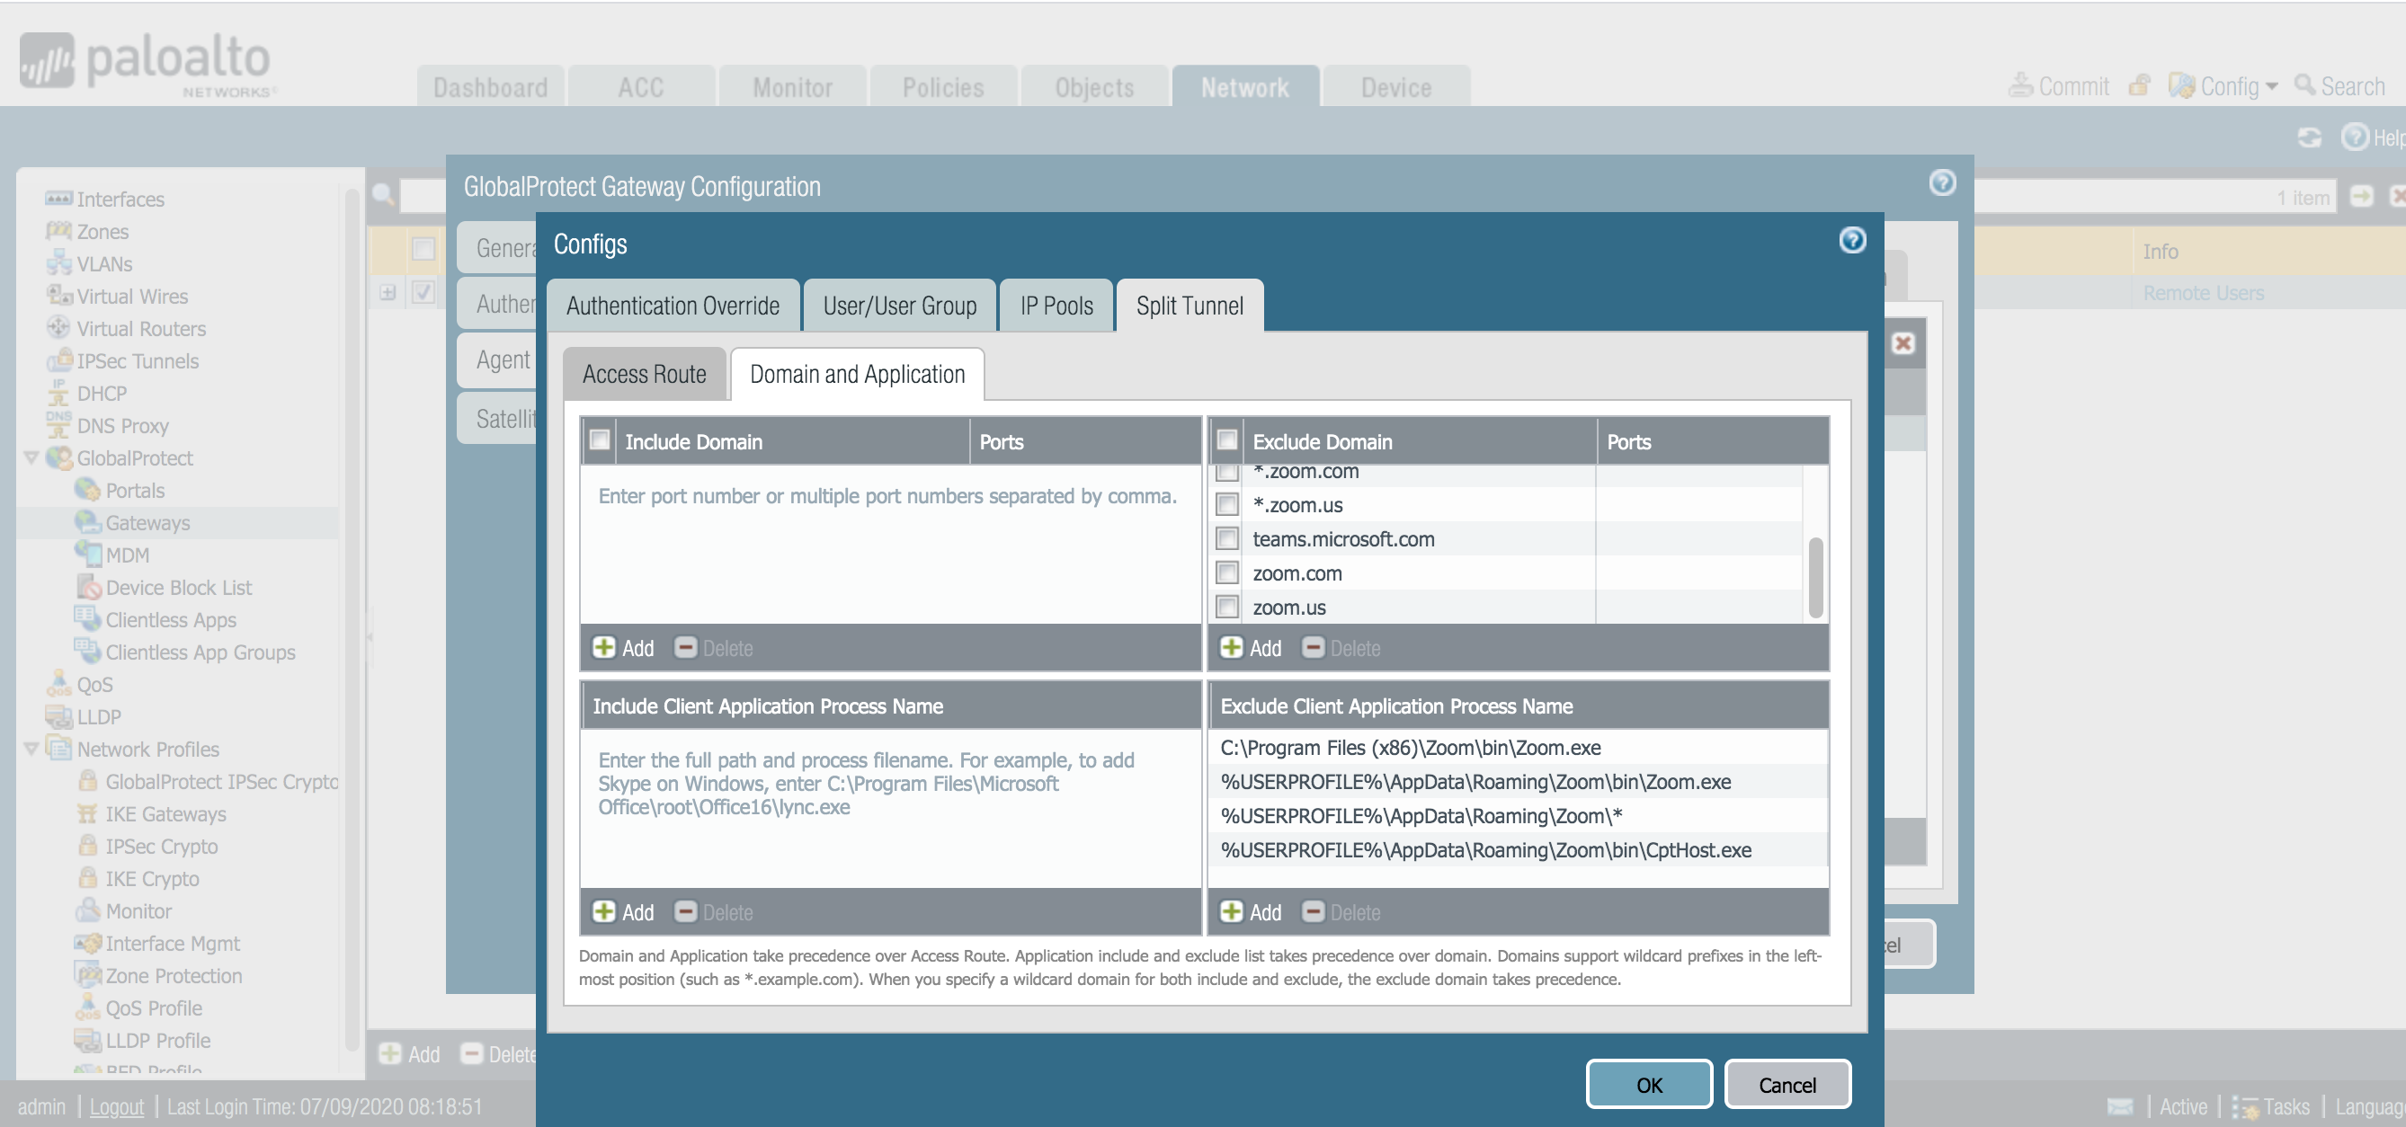Click the Commit icon in top bar
This screenshot has height=1127, width=2406.
[2020, 85]
